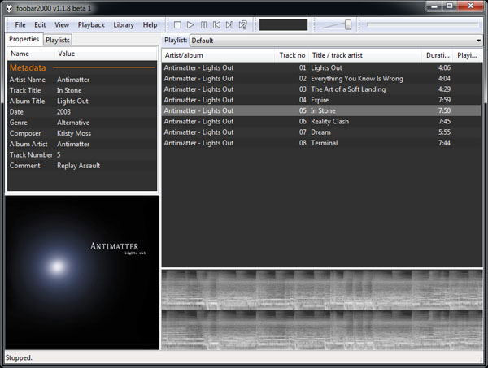Maximize the foobar2000 window
Screen dimensions: 488x368
point(450,6)
